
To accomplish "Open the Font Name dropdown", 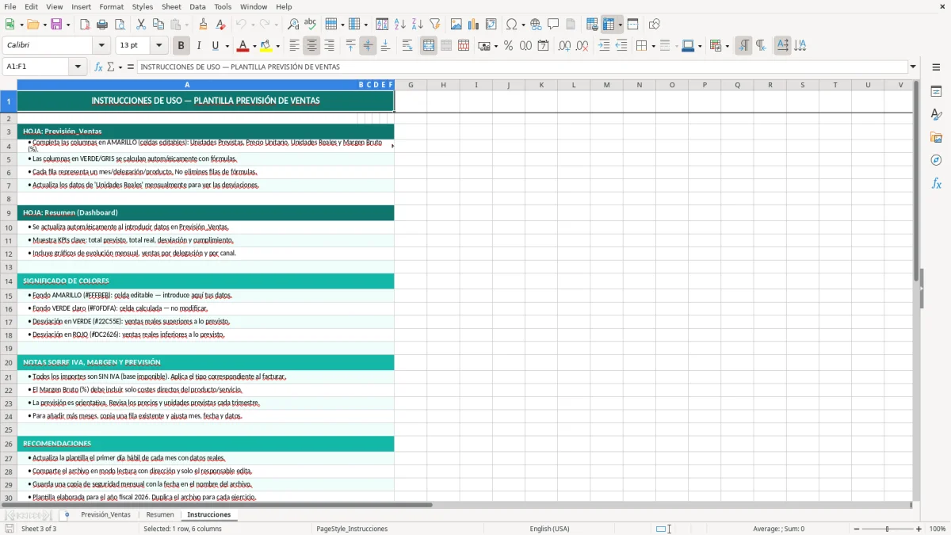I will [x=101, y=46].
